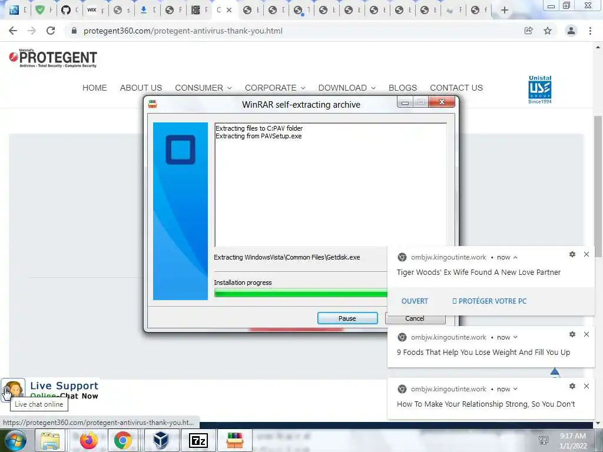Click the Live Support agent avatar
This screenshot has height=452, width=603.
(x=13, y=389)
